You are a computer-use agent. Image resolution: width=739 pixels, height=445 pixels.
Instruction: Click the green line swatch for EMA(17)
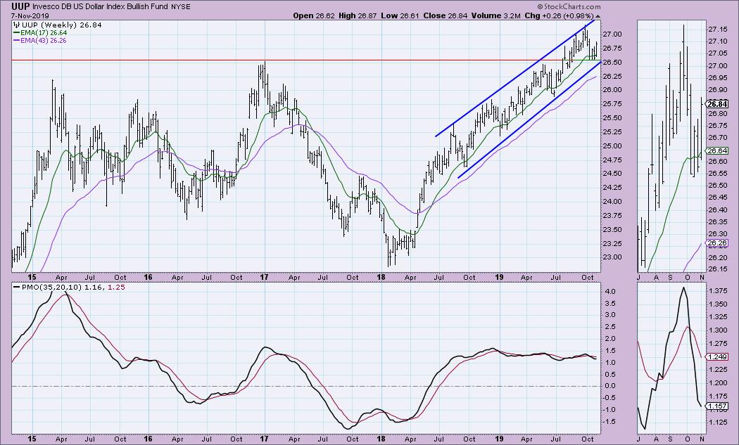click(x=16, y=33)
